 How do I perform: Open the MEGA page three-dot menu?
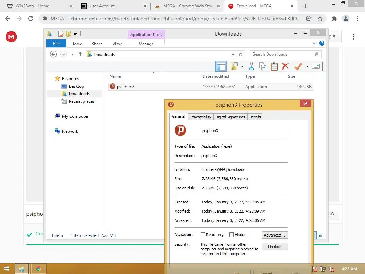tap(353, 37)
